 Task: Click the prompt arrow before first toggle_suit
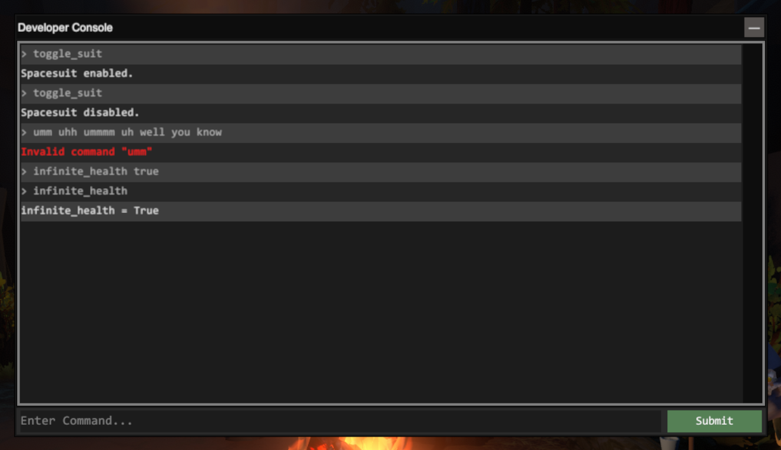click(24, 54)
